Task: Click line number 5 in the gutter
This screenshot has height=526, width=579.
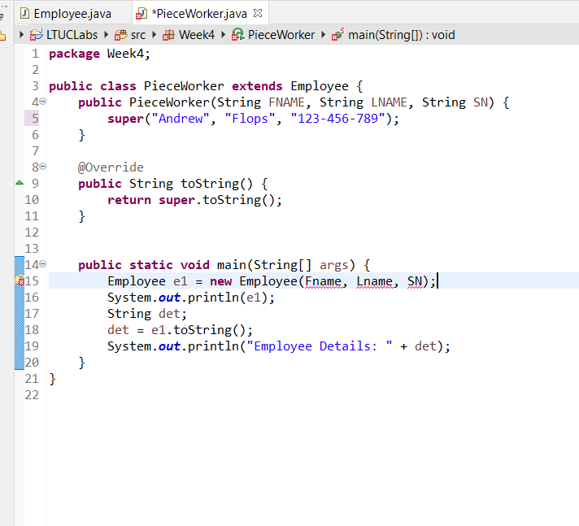Action: coord(35,119)
